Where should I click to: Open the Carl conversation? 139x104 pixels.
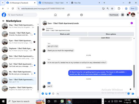pos(19,65)
